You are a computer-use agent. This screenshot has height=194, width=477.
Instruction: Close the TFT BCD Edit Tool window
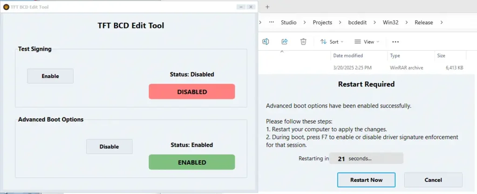tap(251, 7)
